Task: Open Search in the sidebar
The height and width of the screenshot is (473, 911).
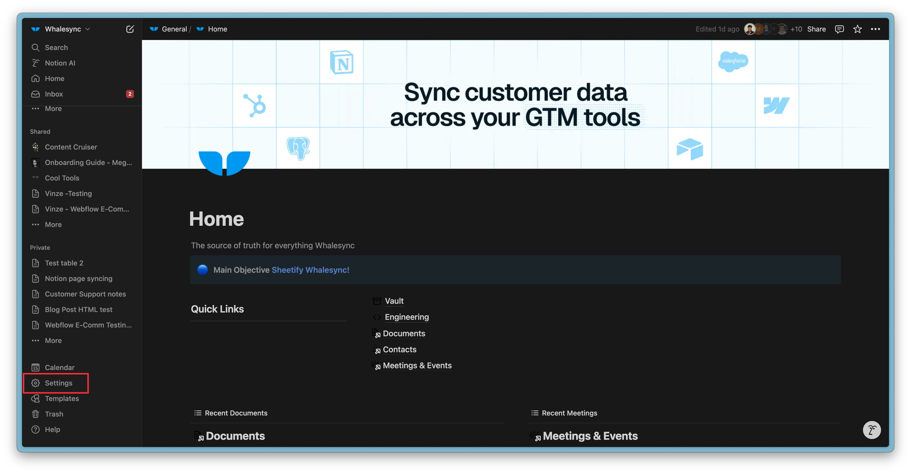Action: pyautogui.click(x=56, y=47)
